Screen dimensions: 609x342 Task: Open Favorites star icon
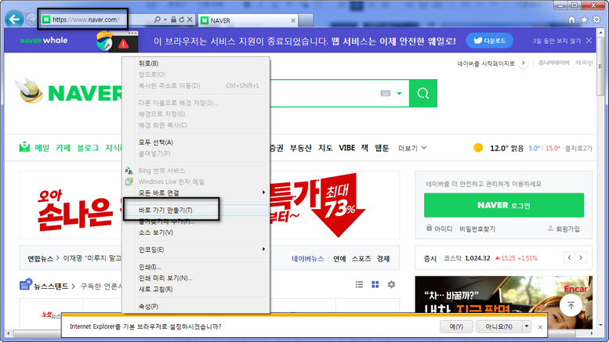[x=584, y=20]
